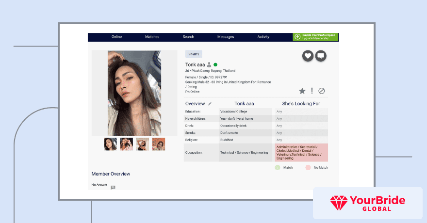Click Upgrade Membership green button

[x=315, y=37]
